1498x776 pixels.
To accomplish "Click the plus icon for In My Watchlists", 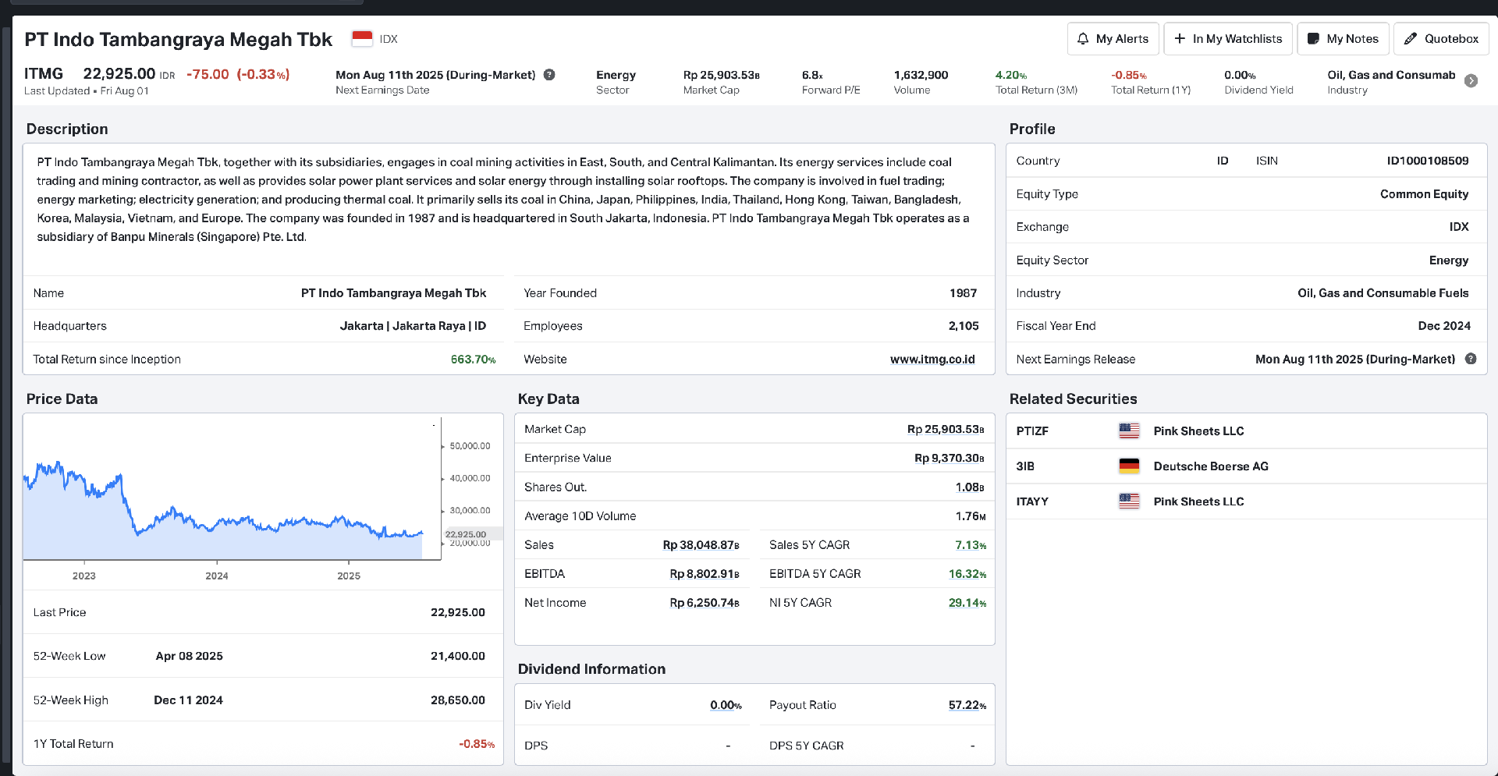I will click(1180, 39).
